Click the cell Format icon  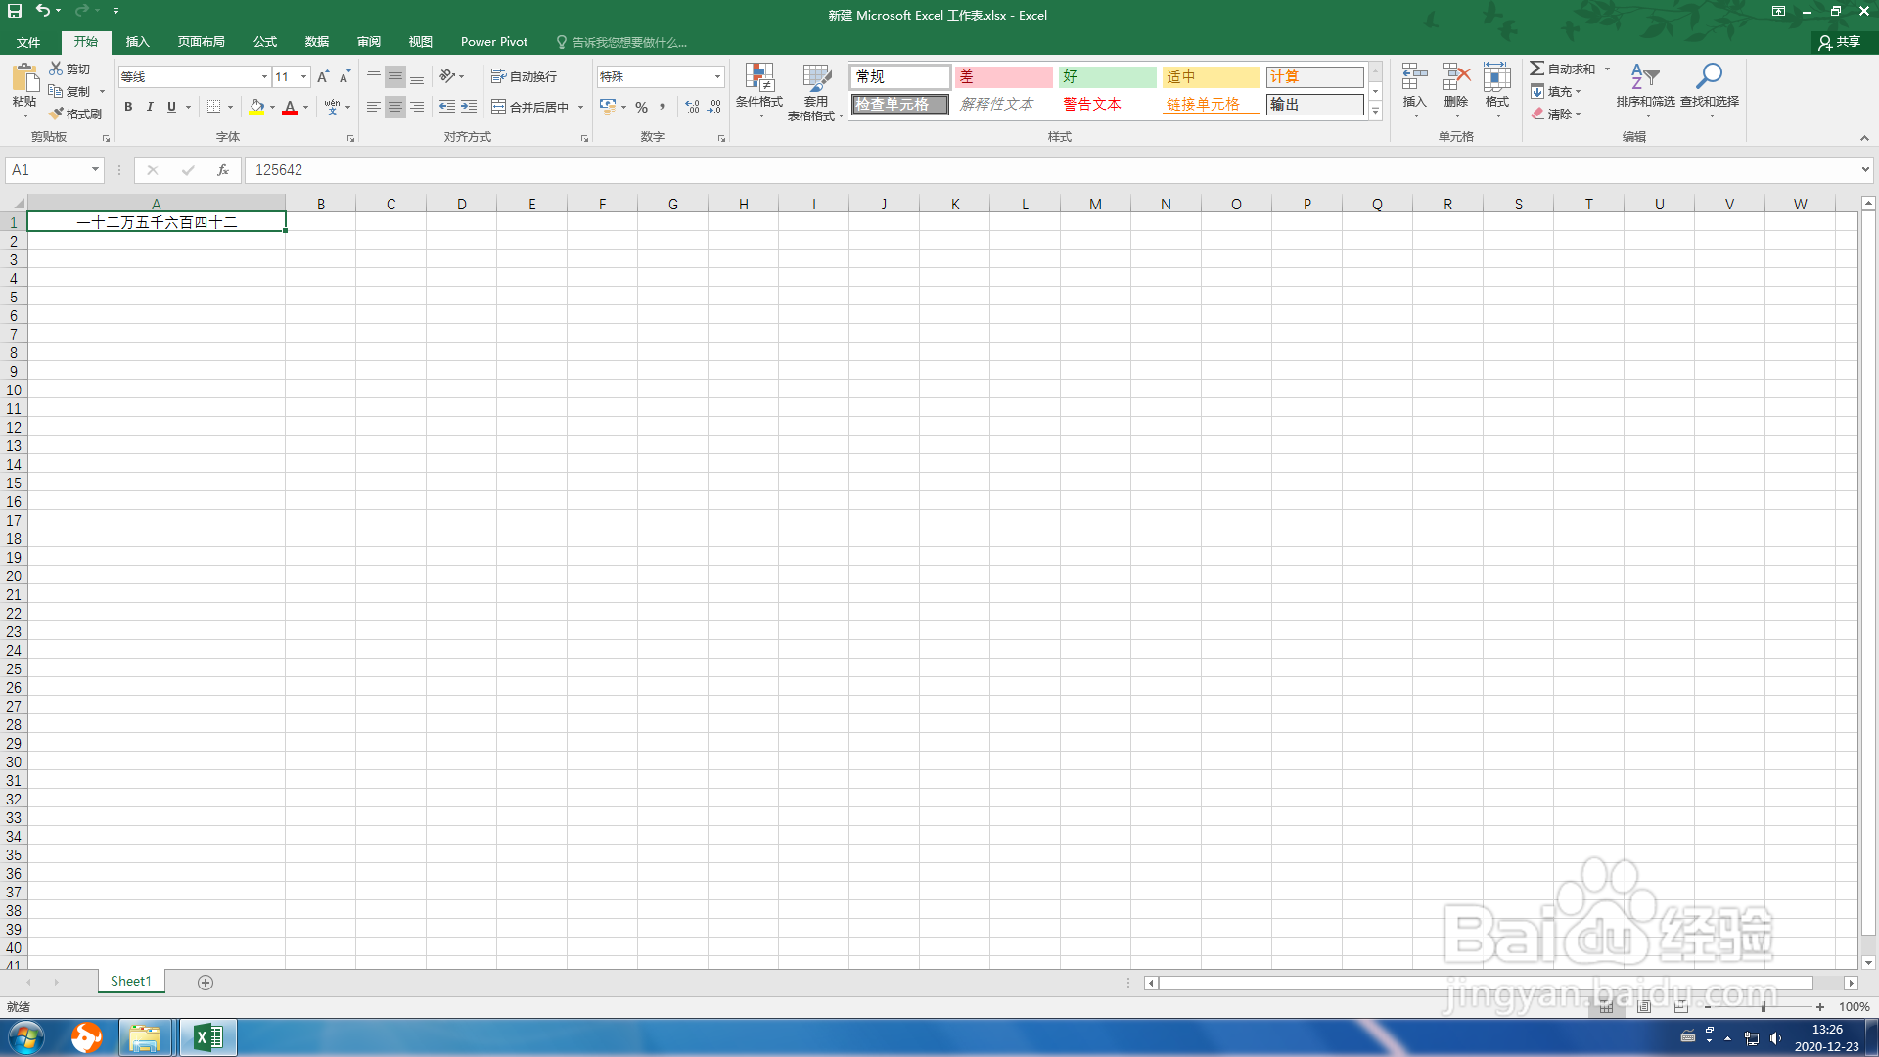pos(1497,77)
